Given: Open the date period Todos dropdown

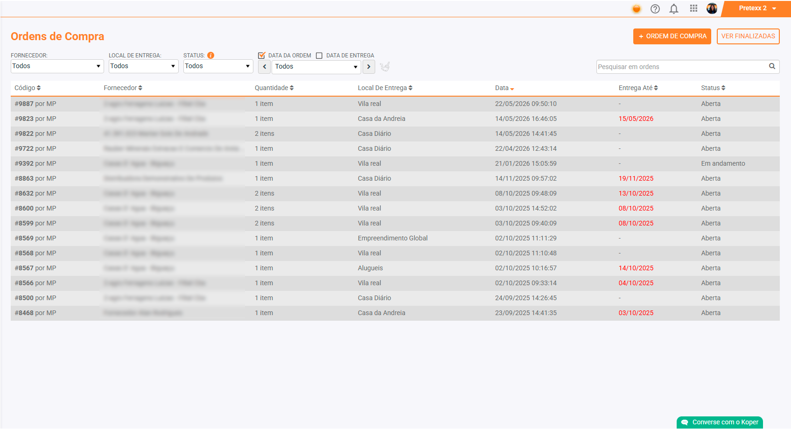Looking at the screenshot, I should click(316, 67).
